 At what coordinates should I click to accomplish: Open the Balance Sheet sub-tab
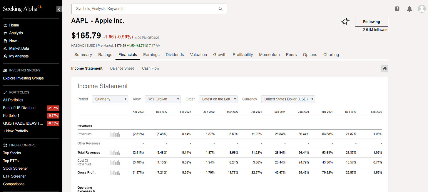pos(122,68)
